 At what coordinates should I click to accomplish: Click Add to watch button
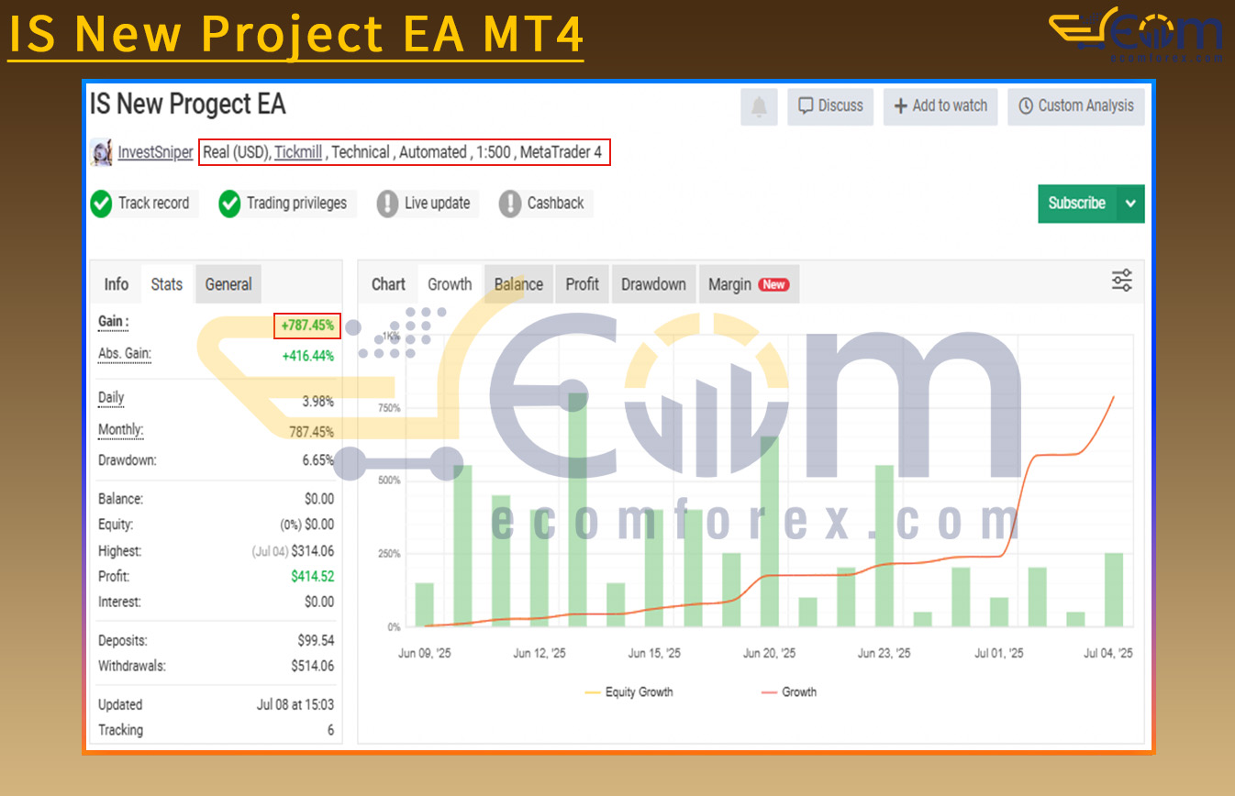click(940, 106)
